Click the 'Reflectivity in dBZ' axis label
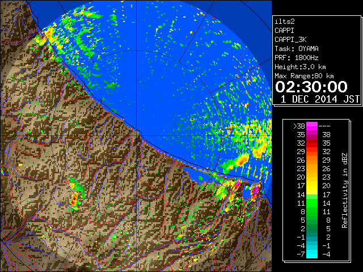 345,190
